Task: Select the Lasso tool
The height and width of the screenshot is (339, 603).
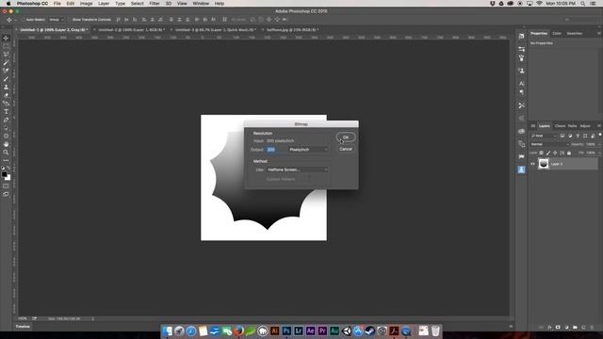Action: [6, 55]
